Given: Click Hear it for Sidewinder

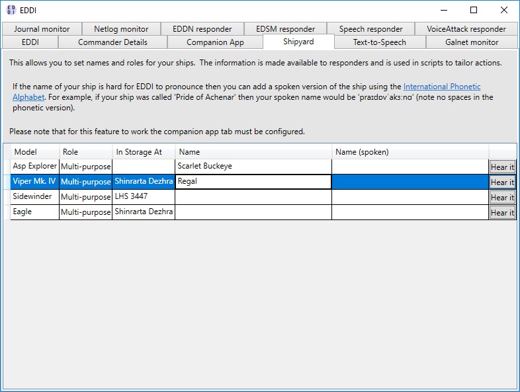Looking at the screenshot, I should point(502,198).
